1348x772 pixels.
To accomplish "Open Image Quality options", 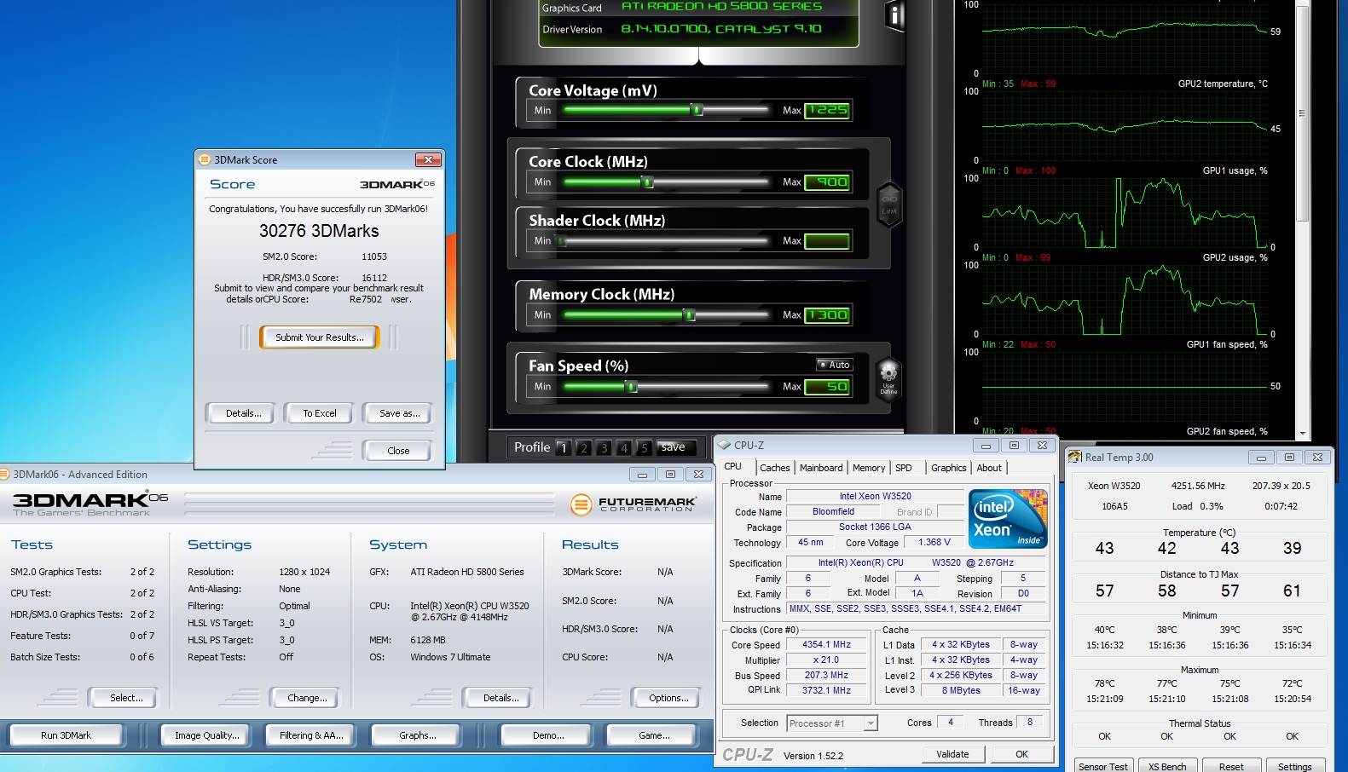I will pos(207,735).
